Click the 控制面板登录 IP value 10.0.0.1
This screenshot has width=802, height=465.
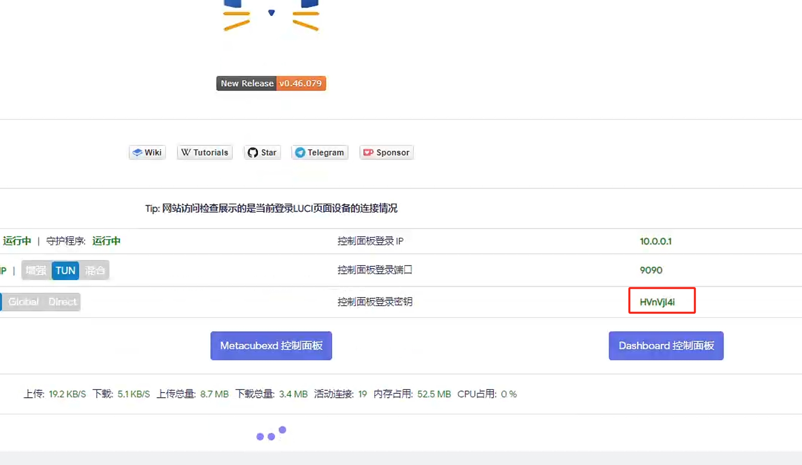point(656,241)
